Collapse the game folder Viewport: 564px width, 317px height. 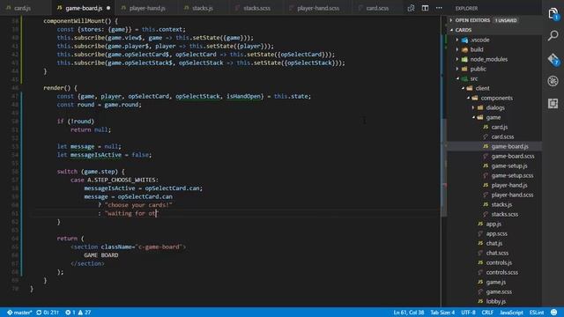494,117
